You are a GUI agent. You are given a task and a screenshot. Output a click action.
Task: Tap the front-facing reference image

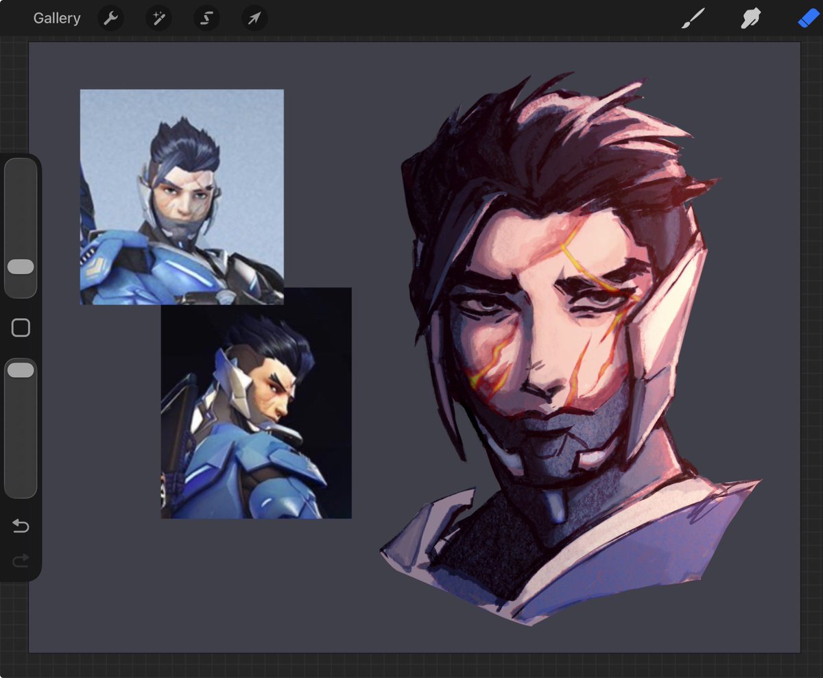click(x=182, y=197)
